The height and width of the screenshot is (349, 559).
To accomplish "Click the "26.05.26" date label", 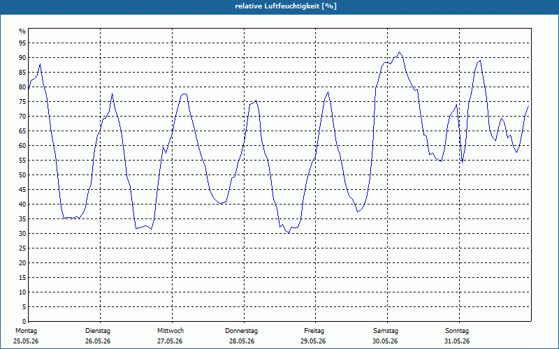I will pos(98,341).
